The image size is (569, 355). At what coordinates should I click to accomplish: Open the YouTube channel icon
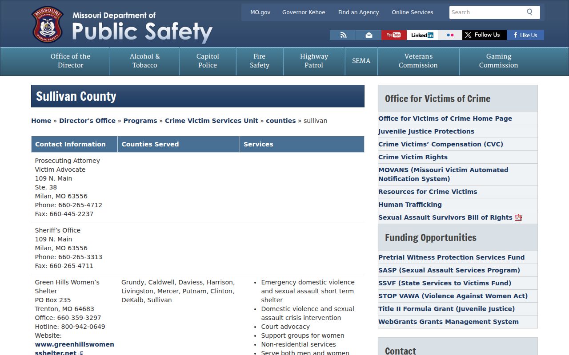394,35
